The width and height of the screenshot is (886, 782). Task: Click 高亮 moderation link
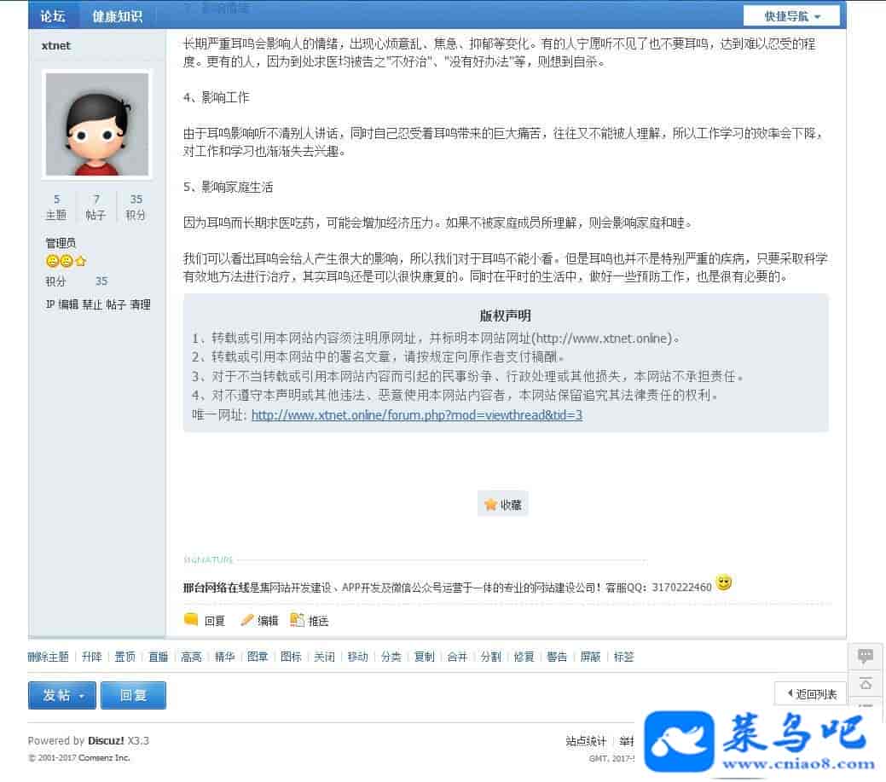[x=192, y=657]
